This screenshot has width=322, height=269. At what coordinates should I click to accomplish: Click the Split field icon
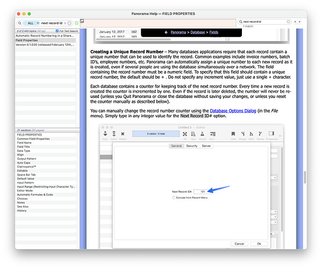click(x=251, y=134)
